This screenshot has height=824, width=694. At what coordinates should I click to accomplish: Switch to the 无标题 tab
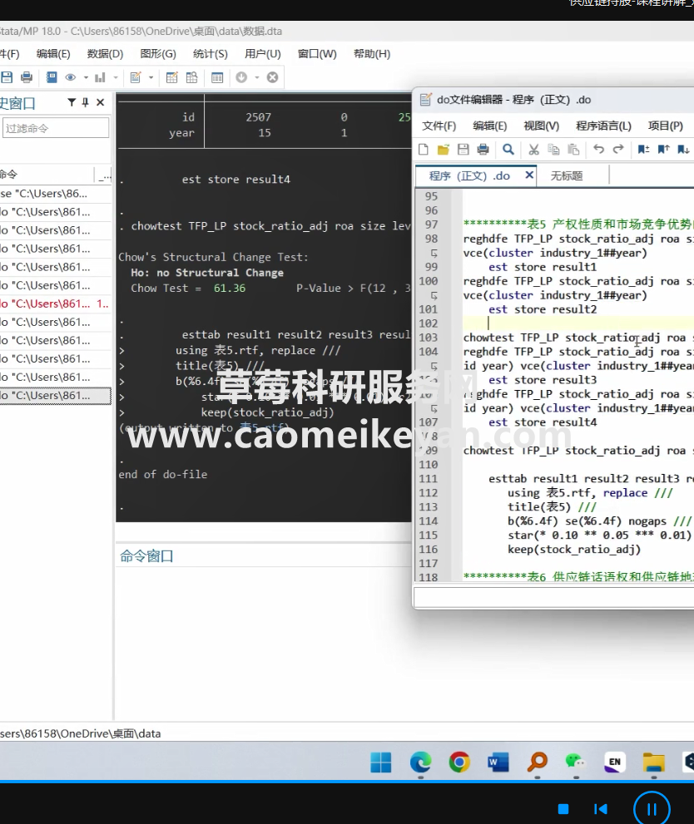pyautogui.click(x=567, y=175)
